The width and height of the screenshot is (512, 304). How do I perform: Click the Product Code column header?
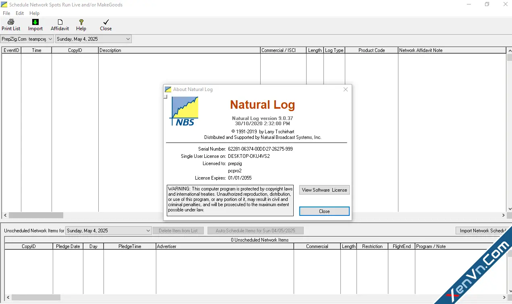pyautogui.click(x=371, y=50)
